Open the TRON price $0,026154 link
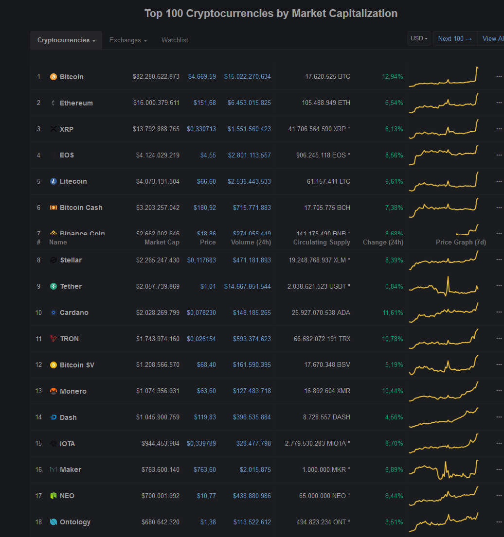 click(201, 339)
